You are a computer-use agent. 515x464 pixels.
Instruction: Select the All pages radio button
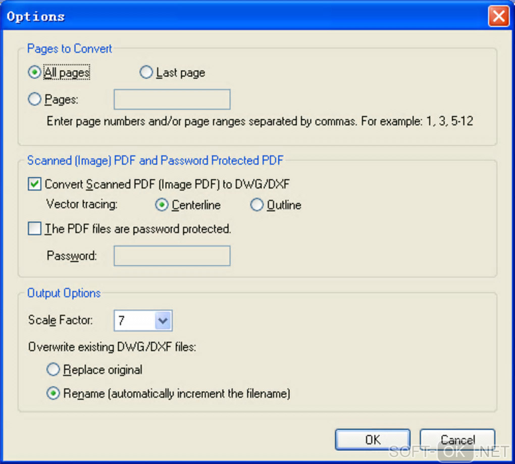click(x=35, y=73)
